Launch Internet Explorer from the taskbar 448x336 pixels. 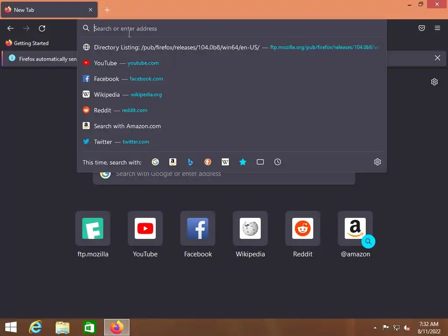pos(35,327)
